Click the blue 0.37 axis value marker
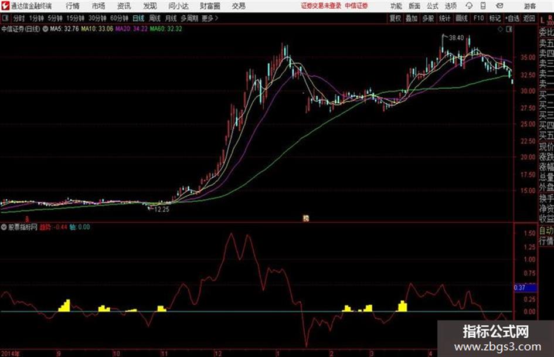The width and height of the screenshot is (554, 357). pos(525,288)
